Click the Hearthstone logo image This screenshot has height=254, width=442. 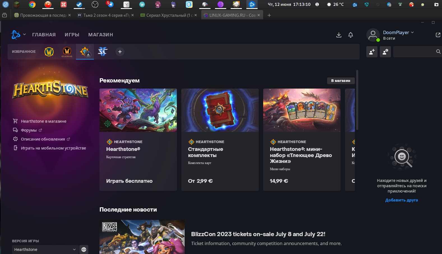pos(50,89)
